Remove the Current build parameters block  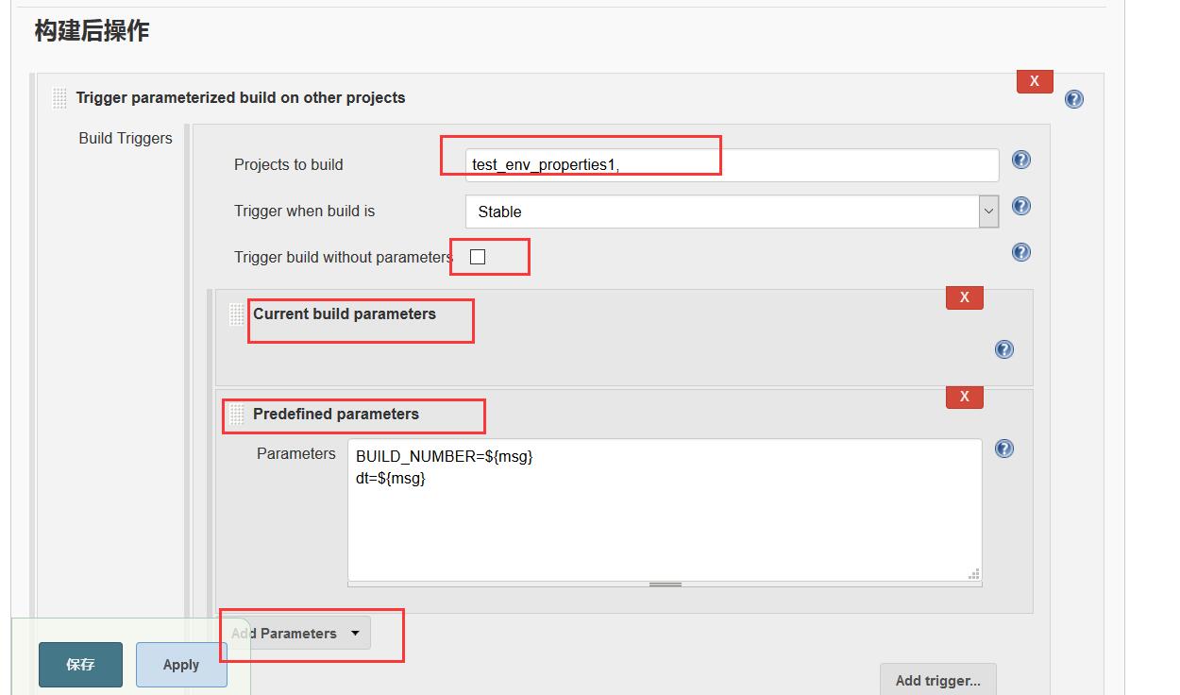click(964, 297)
